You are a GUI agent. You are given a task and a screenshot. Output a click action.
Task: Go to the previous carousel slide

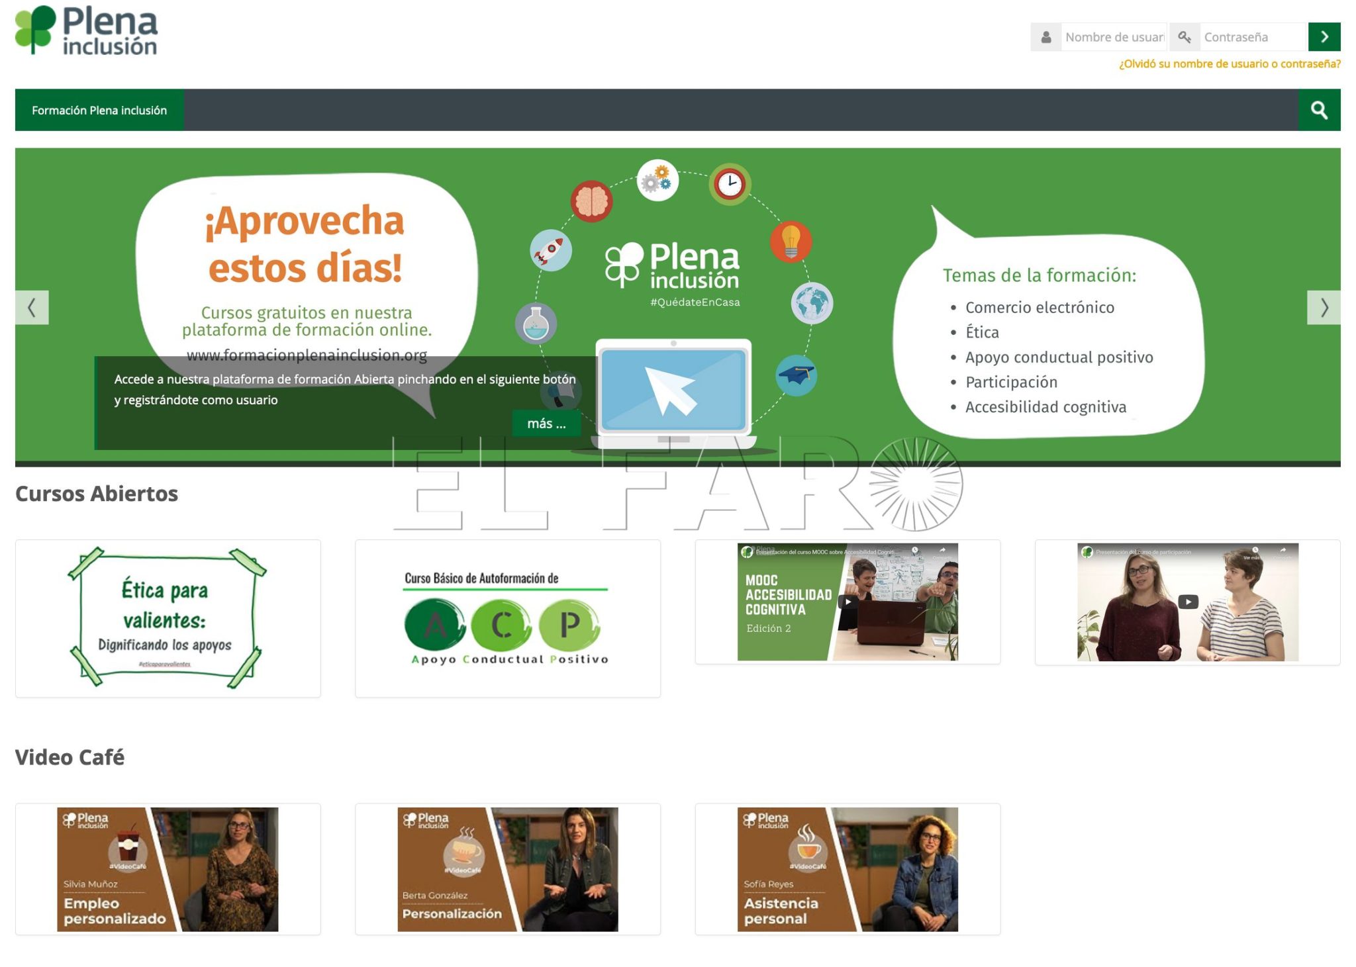click(32, 307)
